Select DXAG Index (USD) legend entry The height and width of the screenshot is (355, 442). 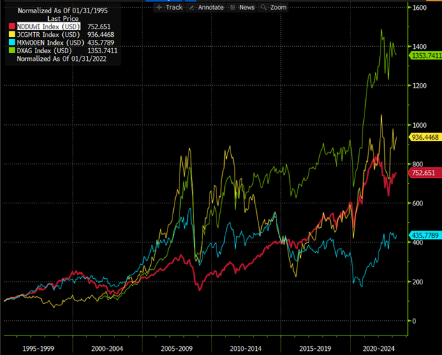[45, 51]
